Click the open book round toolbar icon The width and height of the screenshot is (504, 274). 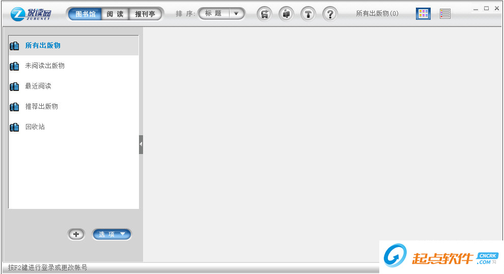(286, 14)
